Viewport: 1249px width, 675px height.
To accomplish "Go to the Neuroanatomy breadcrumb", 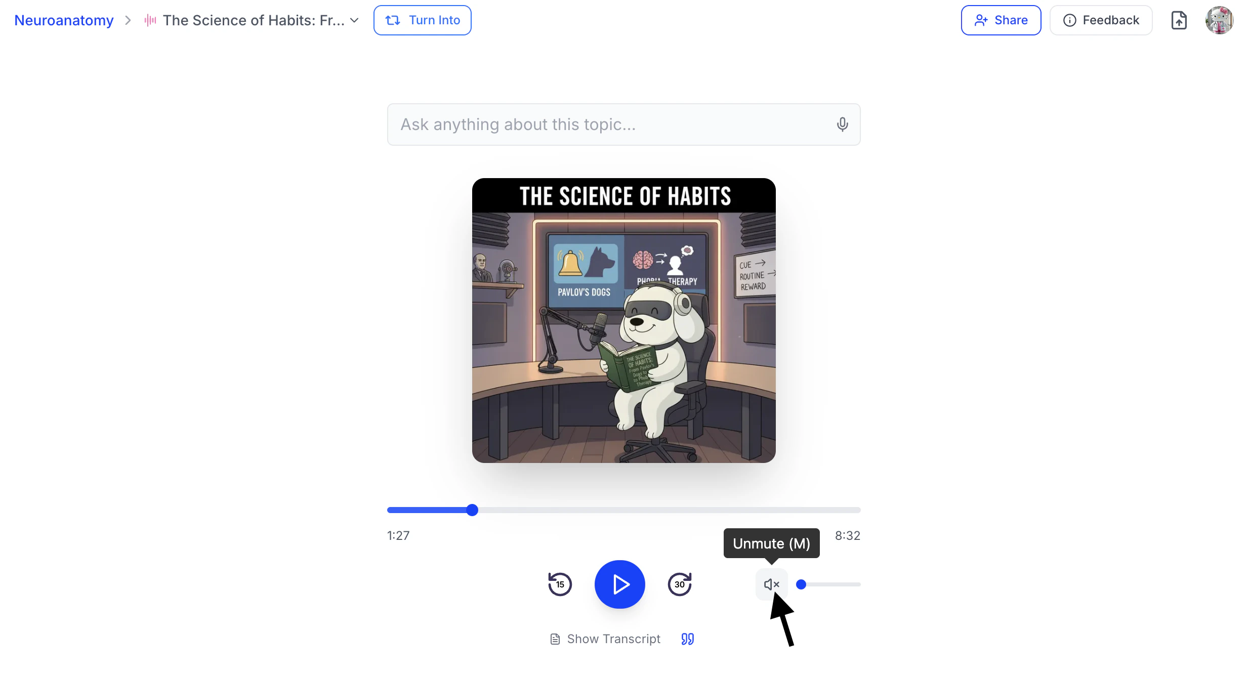I will (x=64, y=20).
